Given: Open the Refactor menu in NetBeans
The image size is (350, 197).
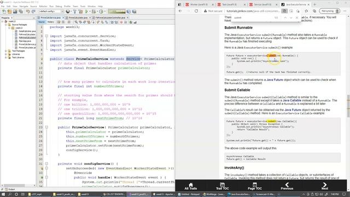Looking at the screenshot, I should click(x=43, y=6).
